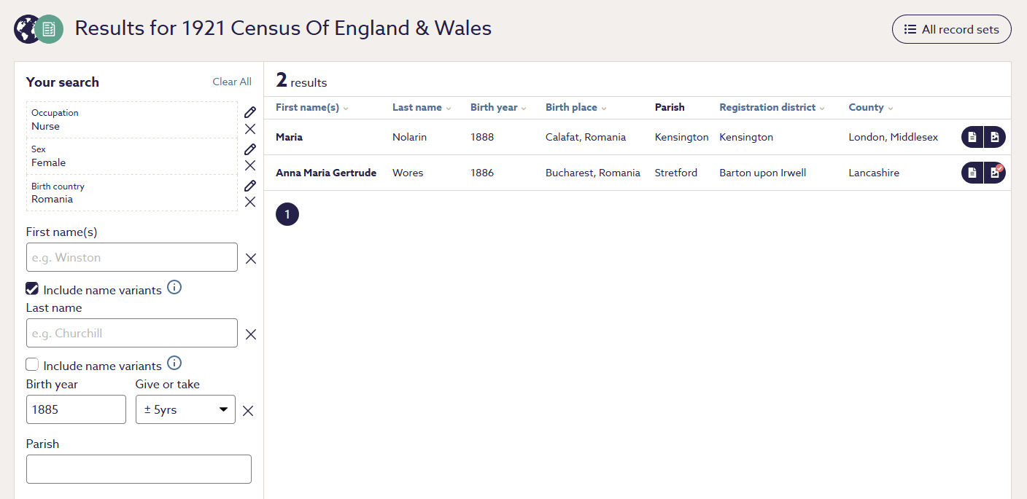View transcript for Maria Nolarin record
Viewport: 1027px width, 499px height.
[972, 137]
